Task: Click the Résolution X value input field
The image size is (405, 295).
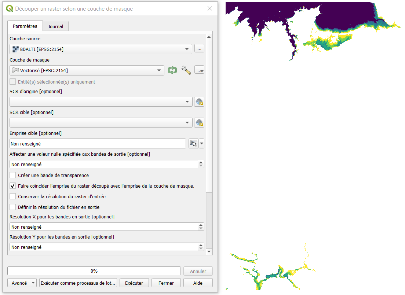Action: coord(103,227)
